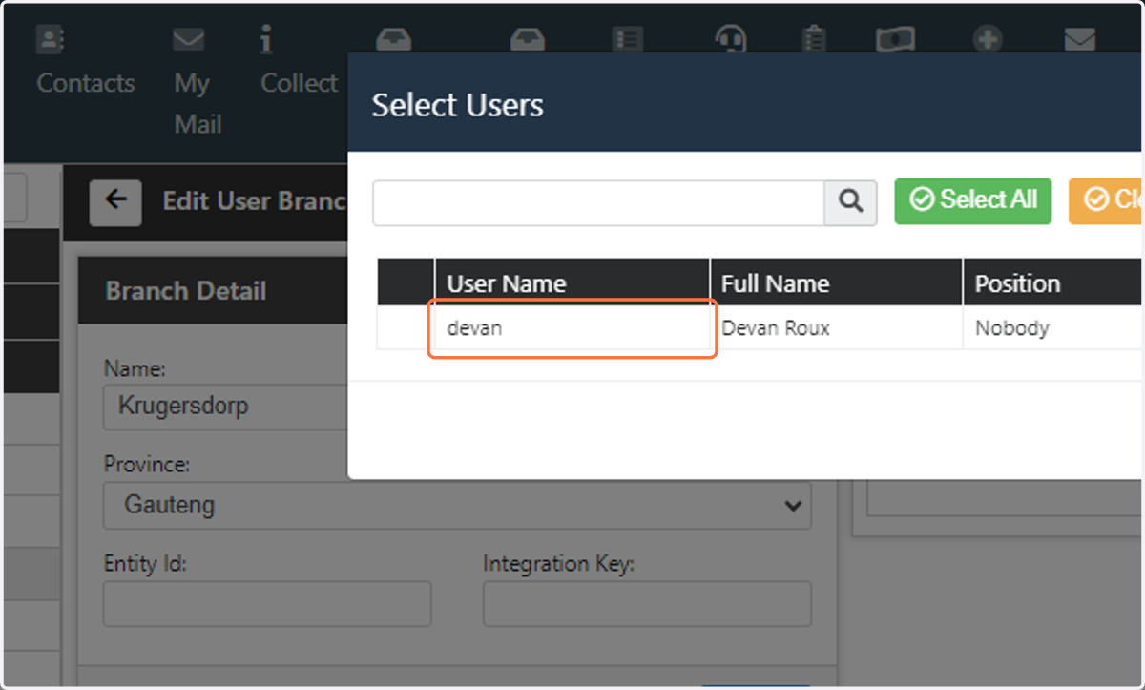The height and width of the screenshot is (690, 1145).
Task: Click the list icon in top navigation
Action: click(x=627, y=38)
